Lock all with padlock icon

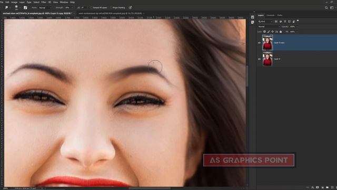click(281, 32)
